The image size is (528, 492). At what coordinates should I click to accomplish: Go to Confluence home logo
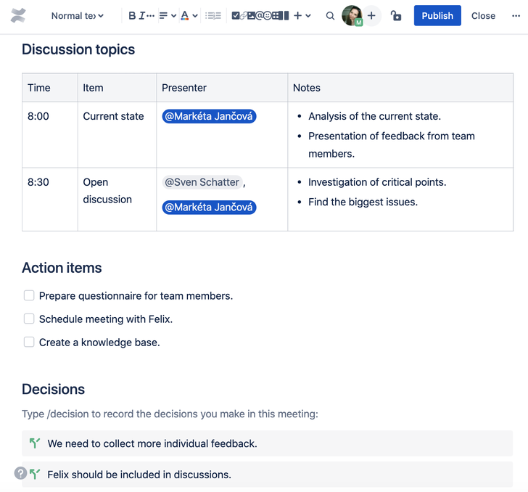18,16
